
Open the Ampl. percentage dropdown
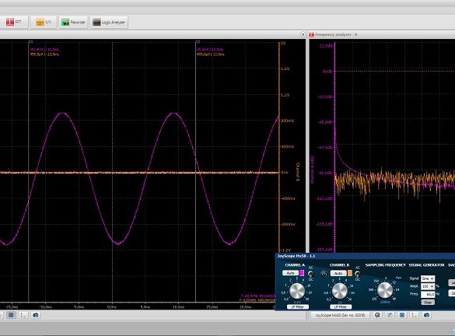(428, 286)
